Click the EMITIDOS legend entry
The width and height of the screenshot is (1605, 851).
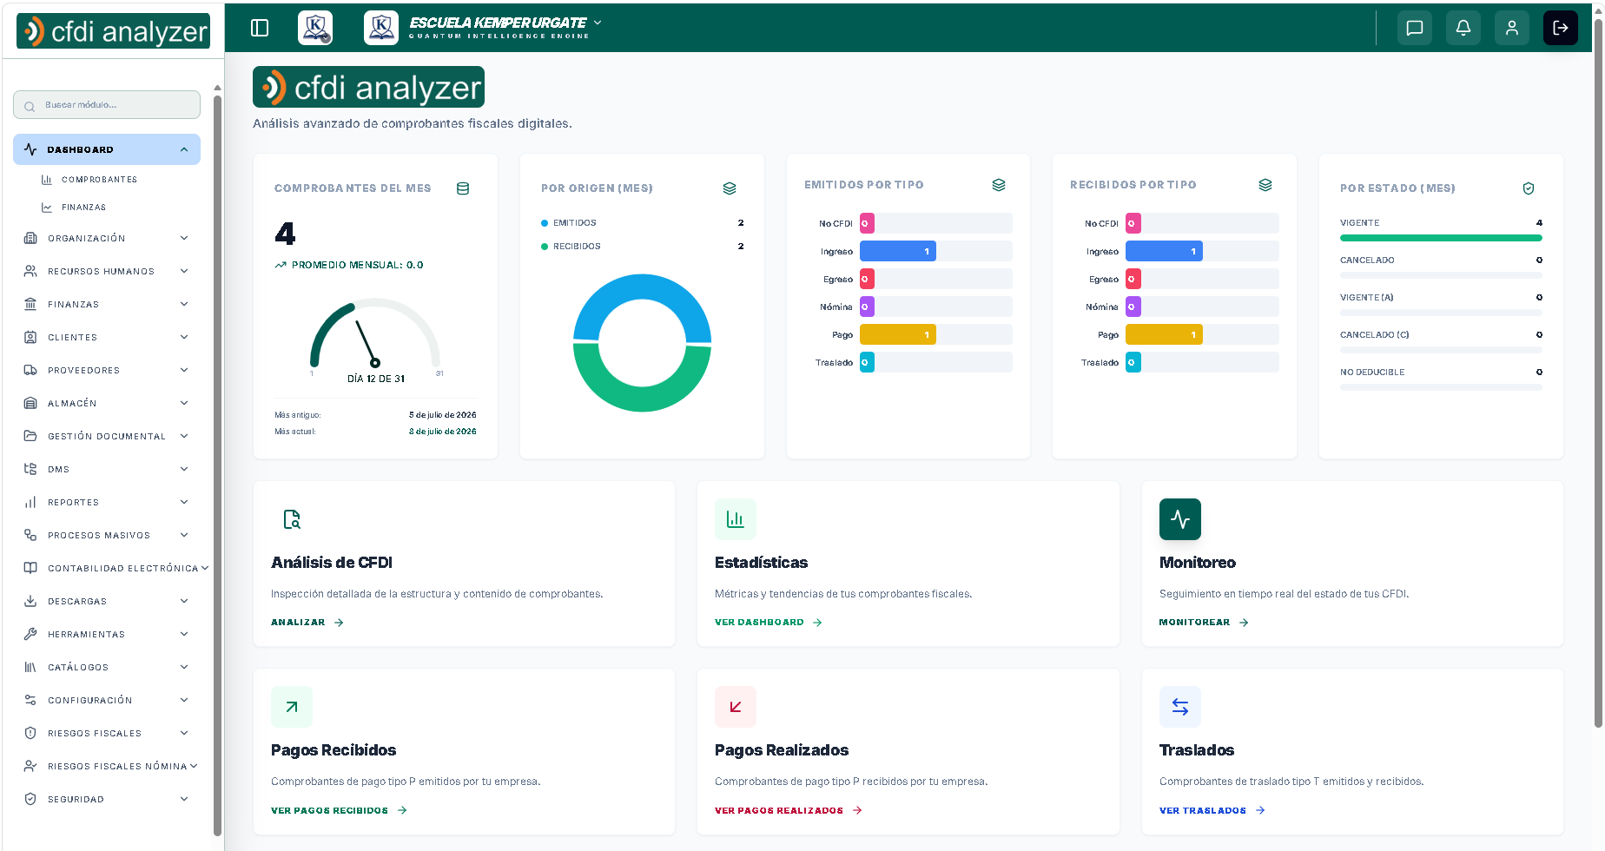(x=569, y=223)
